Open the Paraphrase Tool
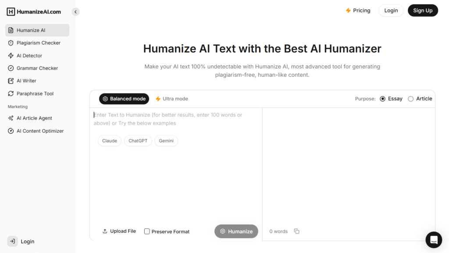 34,93
